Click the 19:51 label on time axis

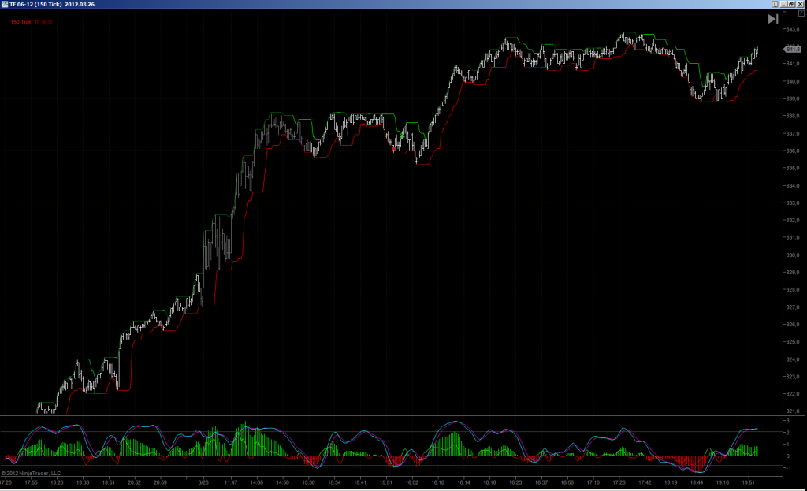749,483
